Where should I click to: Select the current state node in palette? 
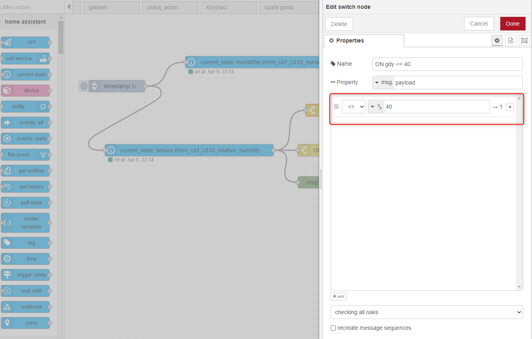click(x=25, y=74)
